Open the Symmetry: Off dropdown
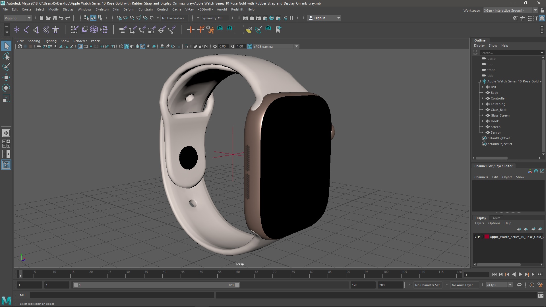546x307 pixels. pos(215,18)
